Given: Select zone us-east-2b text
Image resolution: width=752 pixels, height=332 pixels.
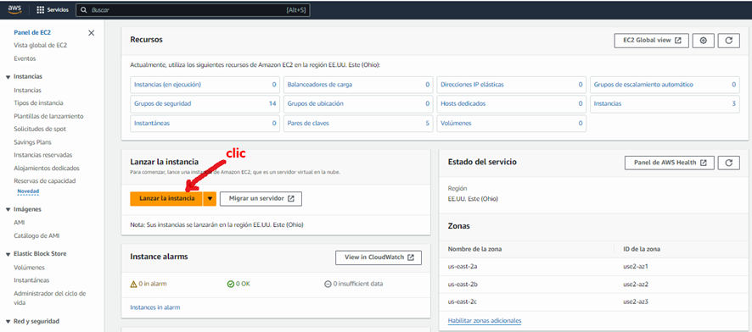Looking at the screenshot, I should point(462,284).
